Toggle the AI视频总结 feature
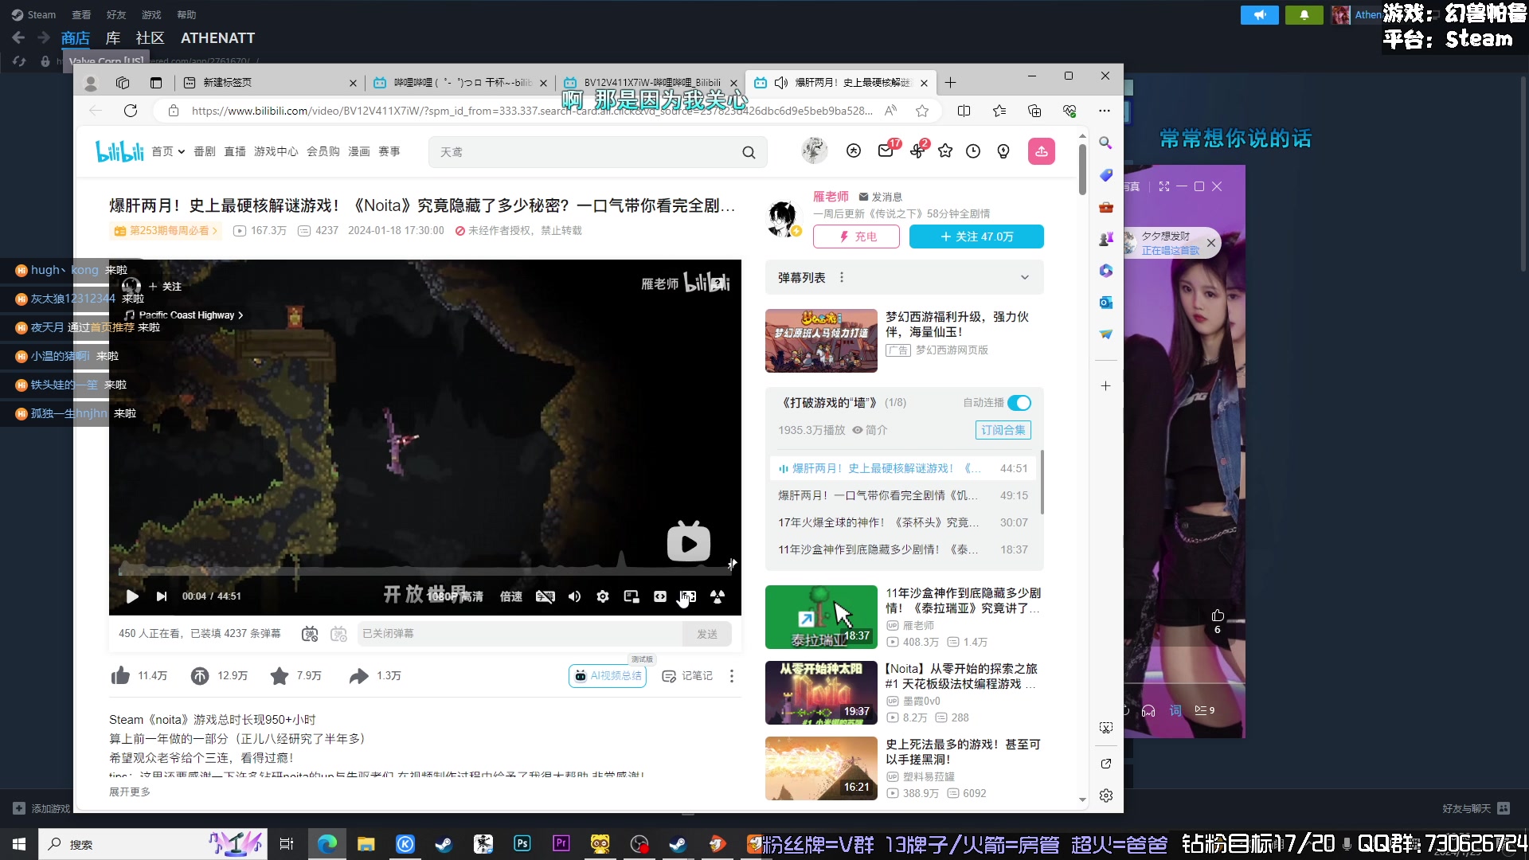This screenshot has width=1529, height=860. pos(607,675)
